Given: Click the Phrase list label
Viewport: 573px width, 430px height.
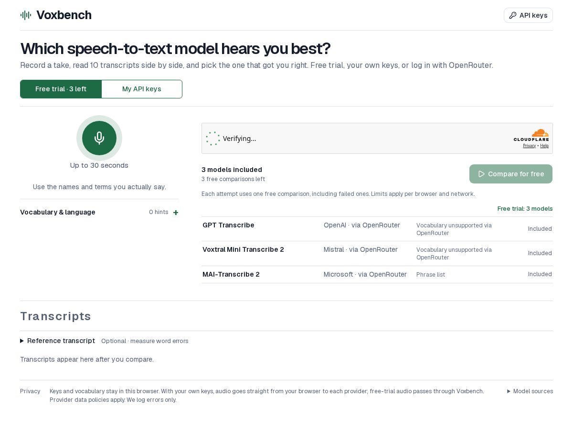Looking at the screenshot, I should coord(431,275).
